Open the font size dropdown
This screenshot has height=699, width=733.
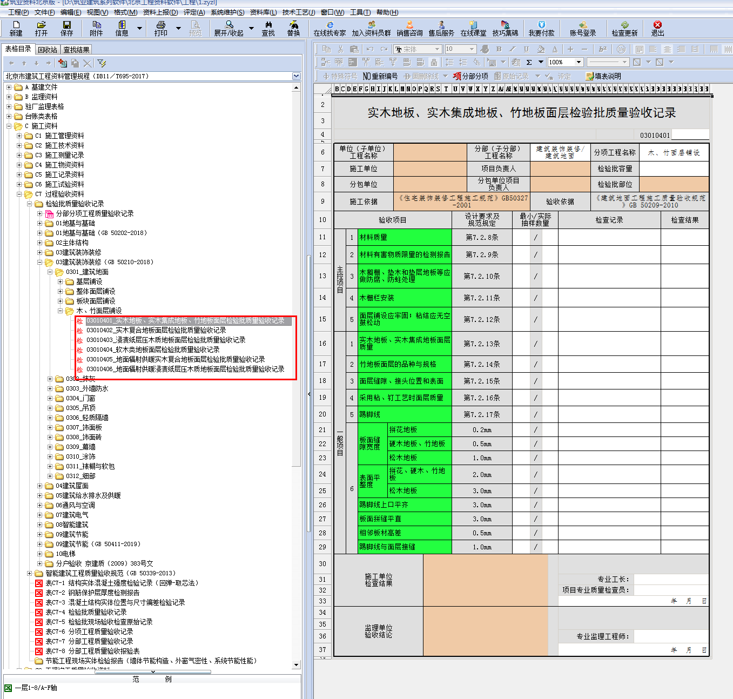pos(472,49)
